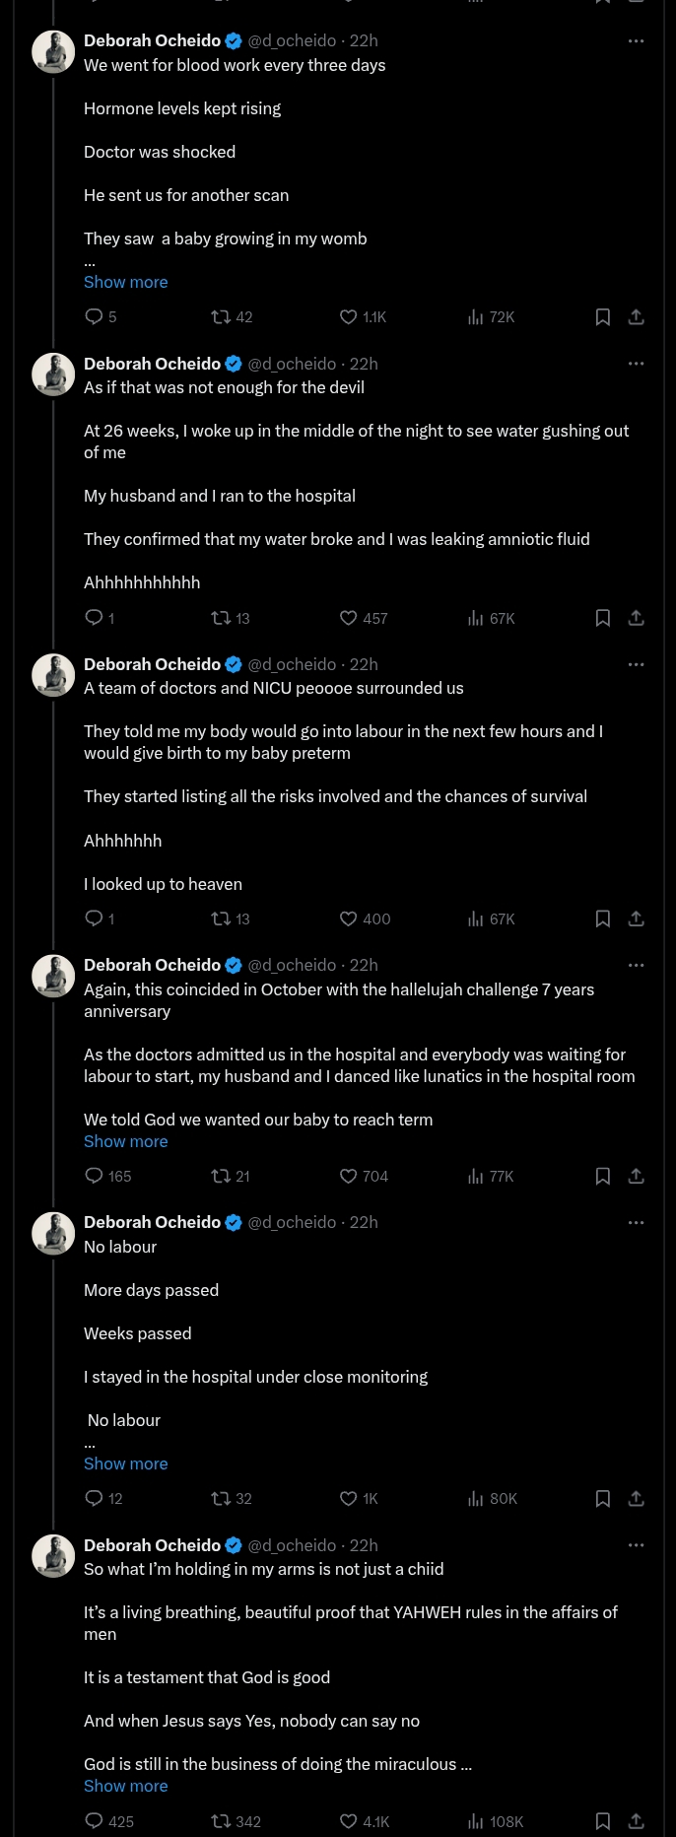This screenshot has height=1837, width=676.
Task: Open more options menu on the NICU tweet
Action: 636,664
